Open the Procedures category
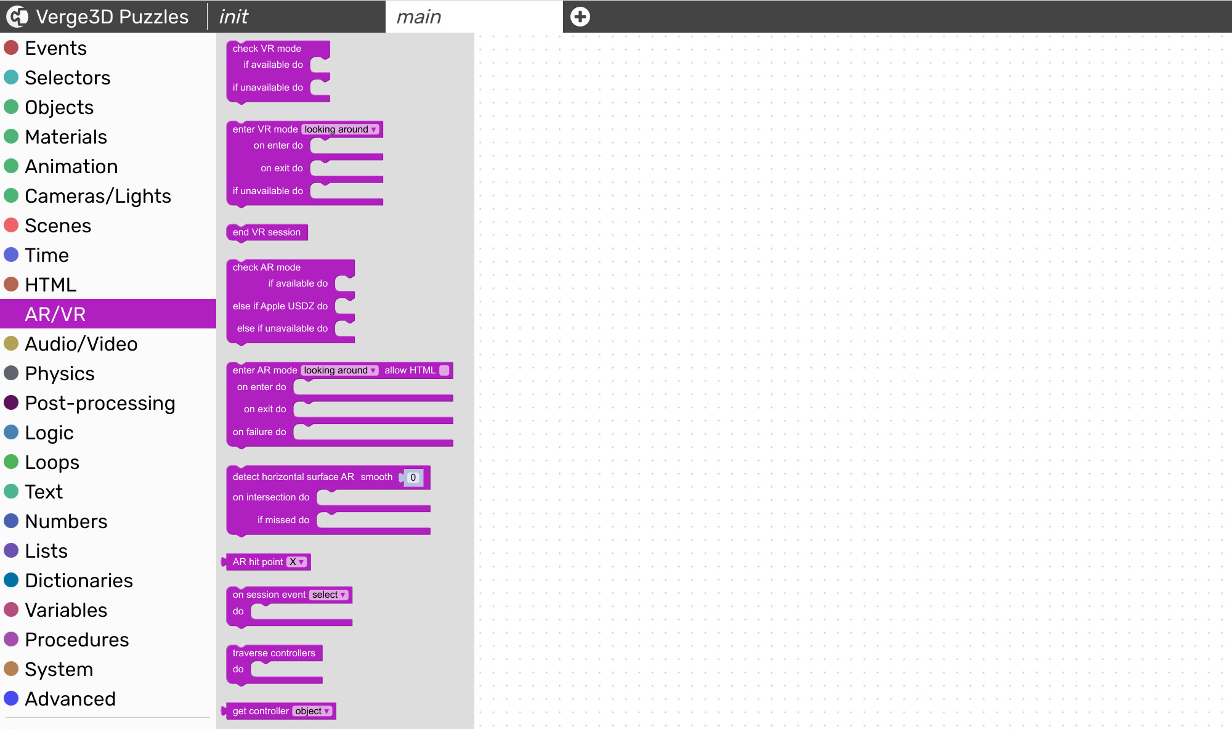 pyautogui.click(x=108, y=640)
